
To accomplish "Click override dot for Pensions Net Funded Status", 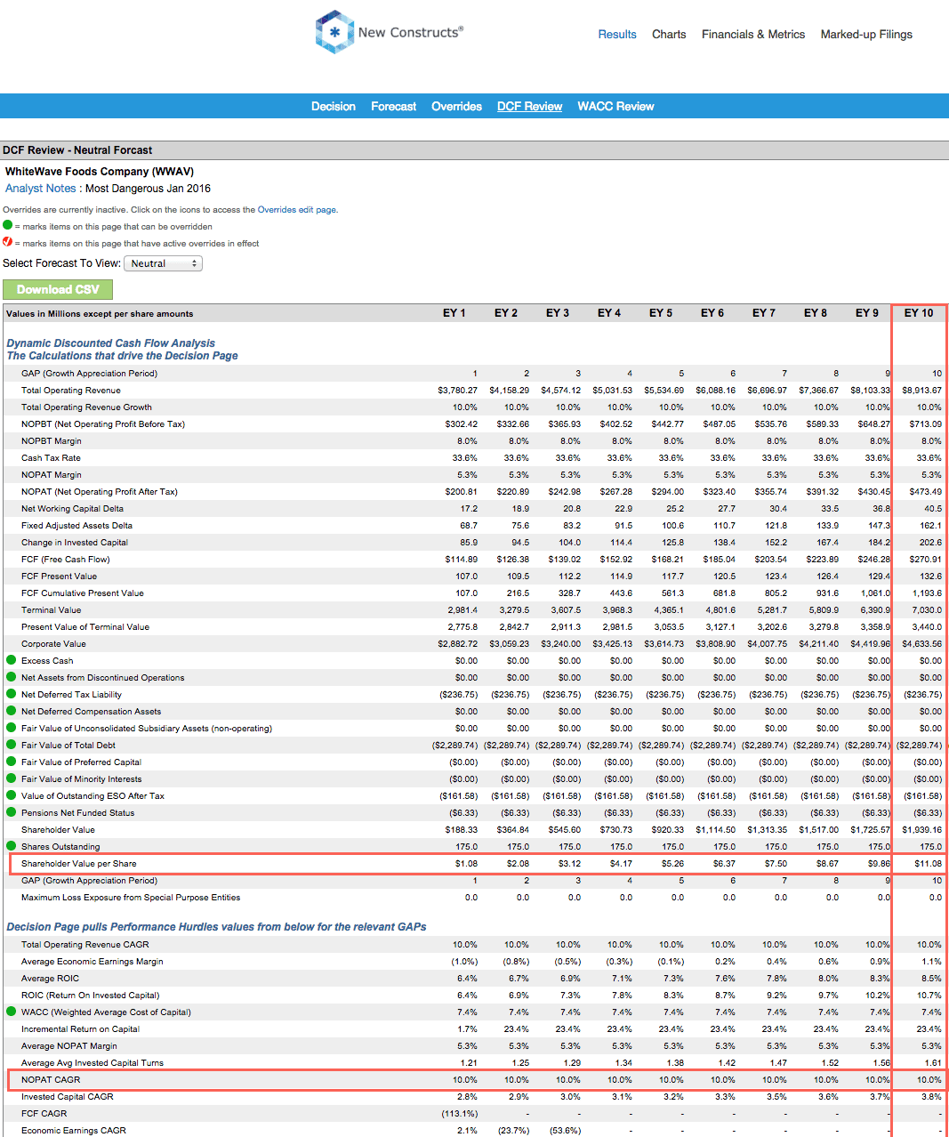I will tap(12, 812).
